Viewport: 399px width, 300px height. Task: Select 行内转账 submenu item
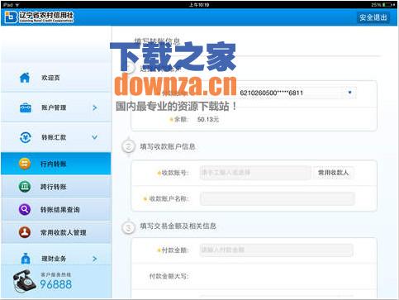pos(56,164)
